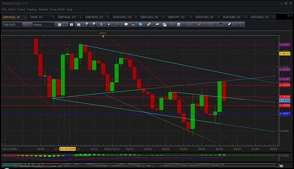Image resolution: width=294 pixels, height=169 pixels.
Task: Expand the arrow beside the orange line tool
Action: 205,24
